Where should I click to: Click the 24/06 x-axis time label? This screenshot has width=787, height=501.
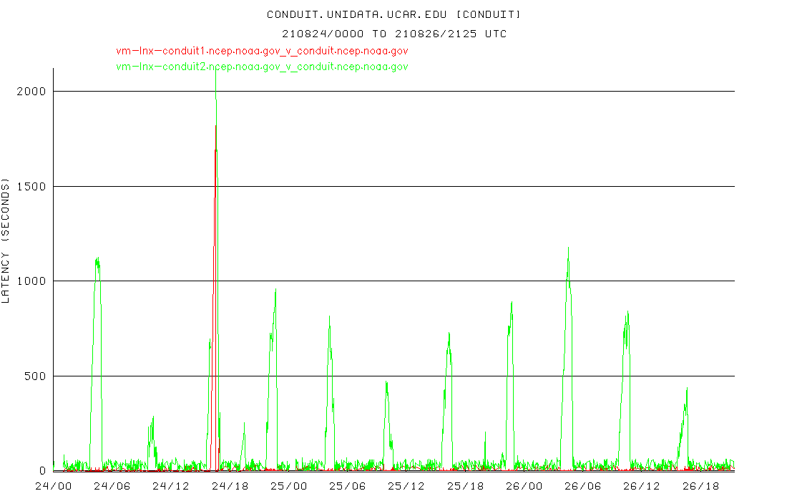(x=112, y=486)
